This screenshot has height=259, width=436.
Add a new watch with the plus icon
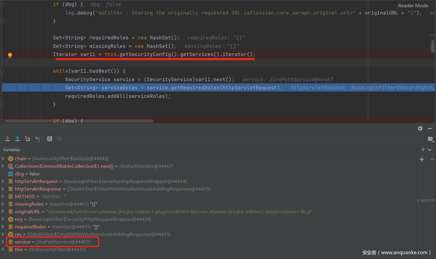pos(422,159)
